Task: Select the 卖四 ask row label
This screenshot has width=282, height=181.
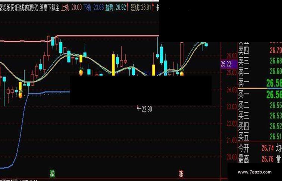Action: point(244,51)
